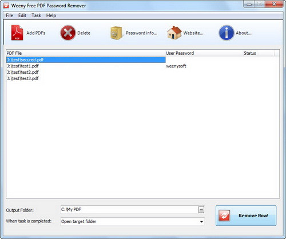Click into the Output Folder path field
This screenshot has height=239, width=286.
[x=129, y=209]
